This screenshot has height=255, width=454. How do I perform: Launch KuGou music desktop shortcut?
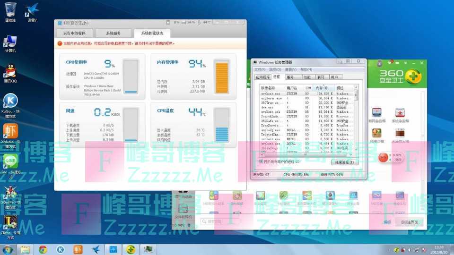(10, 101)
